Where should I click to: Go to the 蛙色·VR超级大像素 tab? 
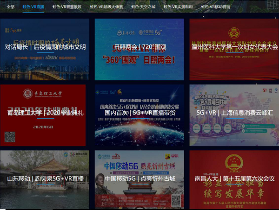pyautogui.click(x=106, y=7)
